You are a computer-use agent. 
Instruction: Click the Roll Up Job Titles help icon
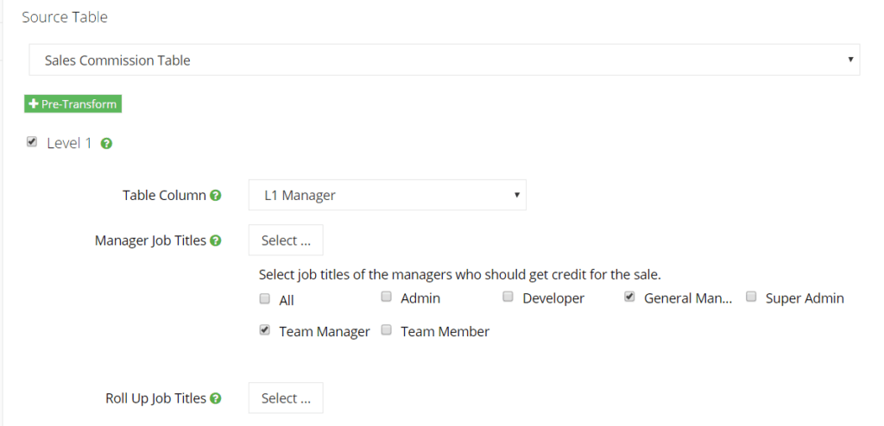215,398
